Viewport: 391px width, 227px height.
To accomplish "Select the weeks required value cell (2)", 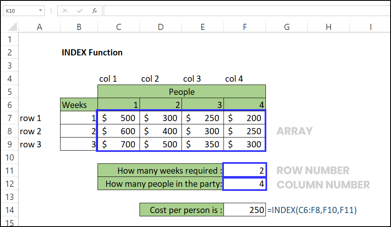I will tap(244, 171).
